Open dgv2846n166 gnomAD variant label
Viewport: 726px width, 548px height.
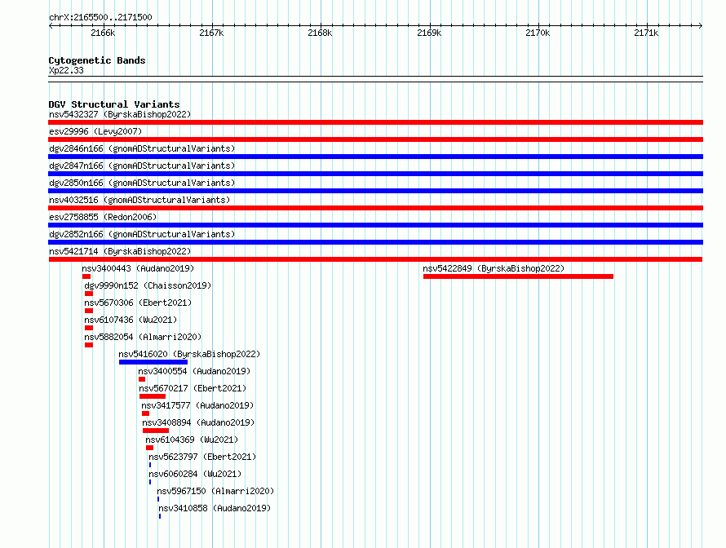point(142,148)
